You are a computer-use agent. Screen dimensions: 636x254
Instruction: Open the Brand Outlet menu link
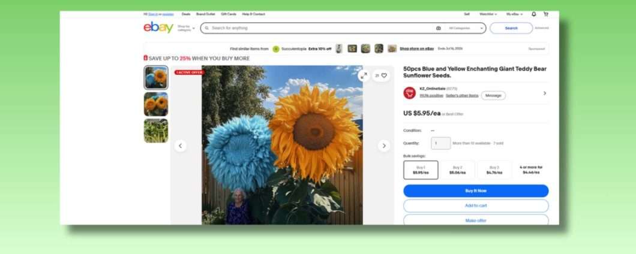206,14
